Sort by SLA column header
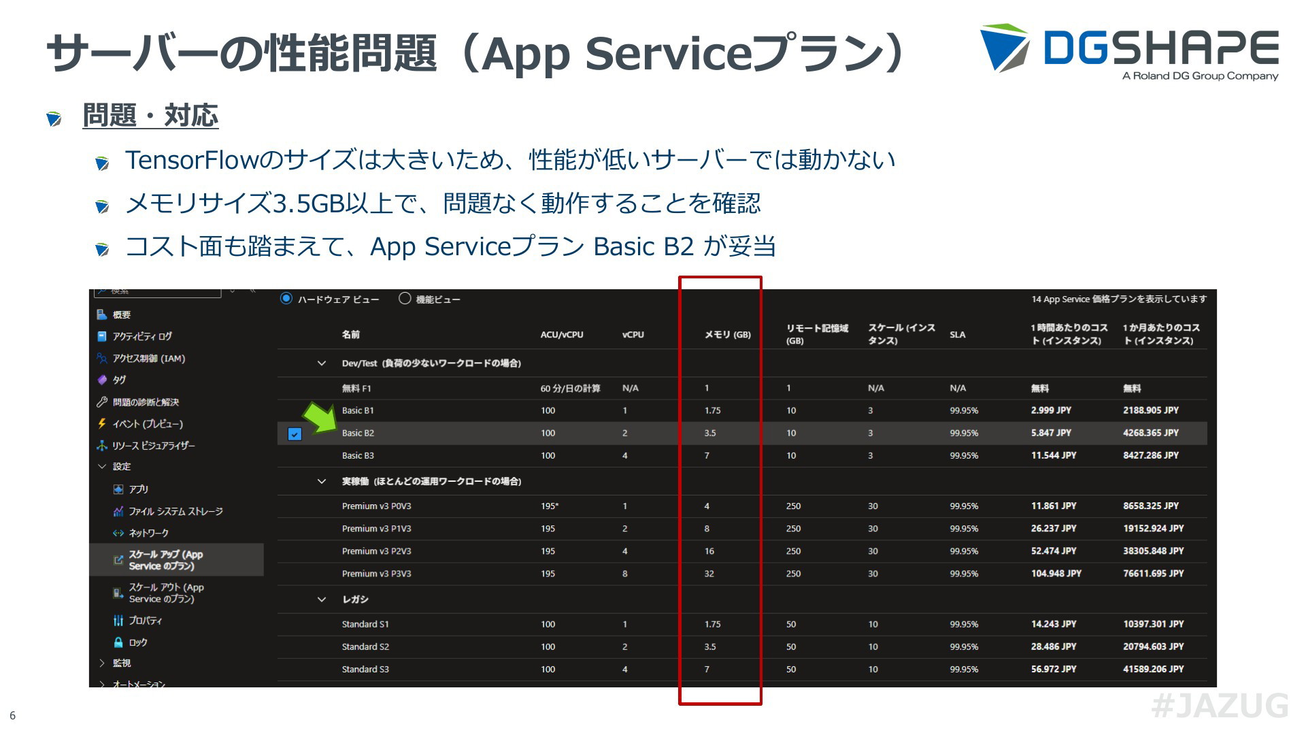The image size is (1306, 735). click(958, 334)
